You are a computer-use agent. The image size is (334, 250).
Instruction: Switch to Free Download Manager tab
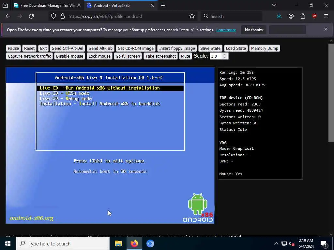pyautogui.click(x=47, y=6)
